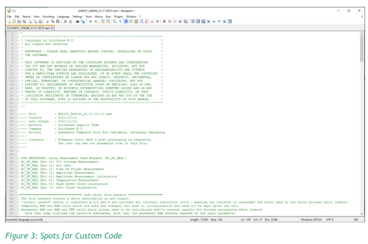Click the Print toolbar icon
The image size is (368, 244).
click(41, 22)
